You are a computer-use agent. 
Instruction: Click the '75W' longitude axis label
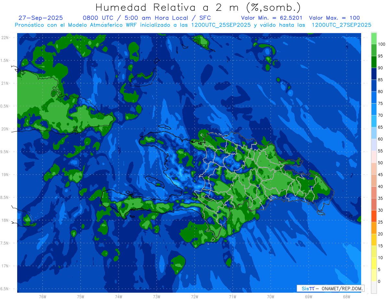click(81, 297)
